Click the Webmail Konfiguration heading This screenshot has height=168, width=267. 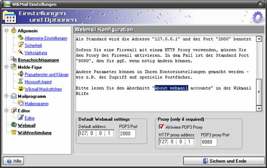(104, 30)
